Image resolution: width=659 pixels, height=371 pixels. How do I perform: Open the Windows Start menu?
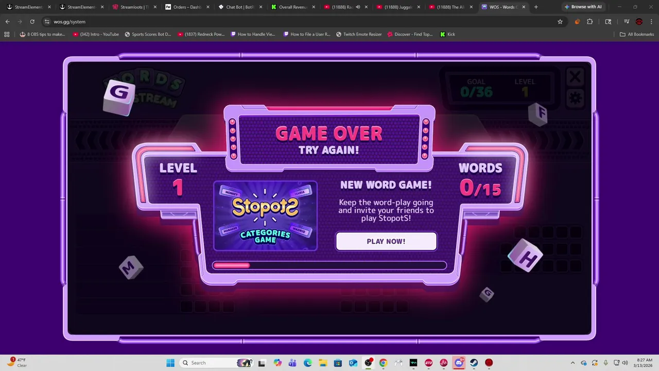[x=170, y=363]
